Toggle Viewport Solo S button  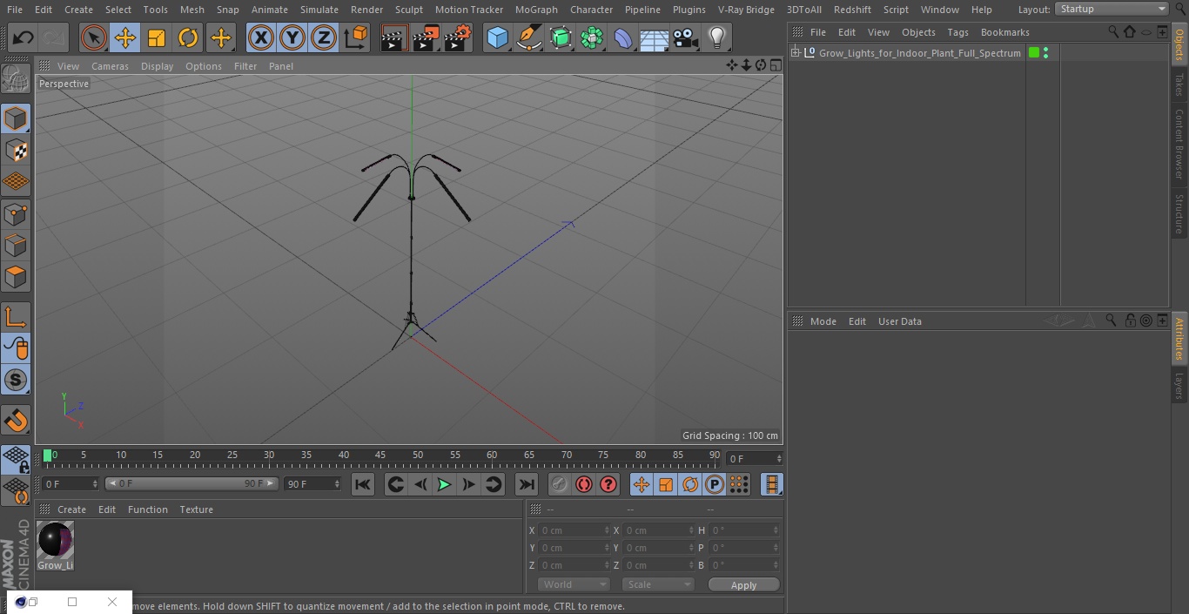(x=16, y=380)
